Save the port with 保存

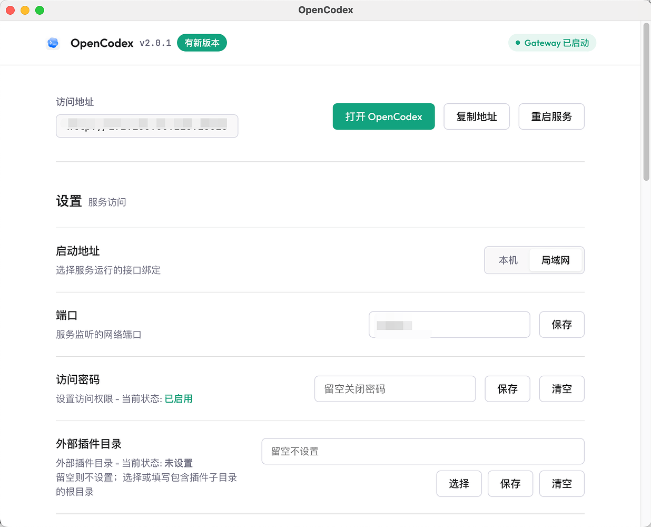click(x=561, y=325)
